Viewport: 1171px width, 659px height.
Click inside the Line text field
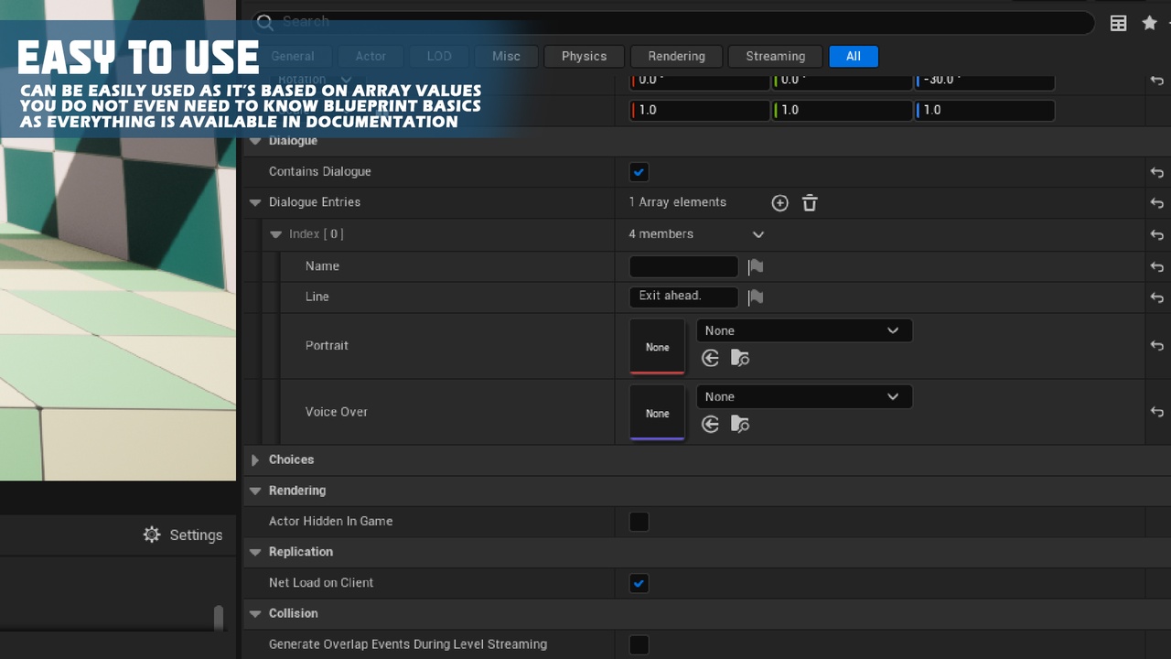(682, 297)
